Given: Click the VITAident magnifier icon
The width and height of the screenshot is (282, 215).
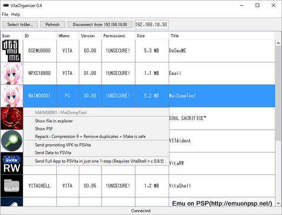Looking at the screenshot, I should [12, 141].
